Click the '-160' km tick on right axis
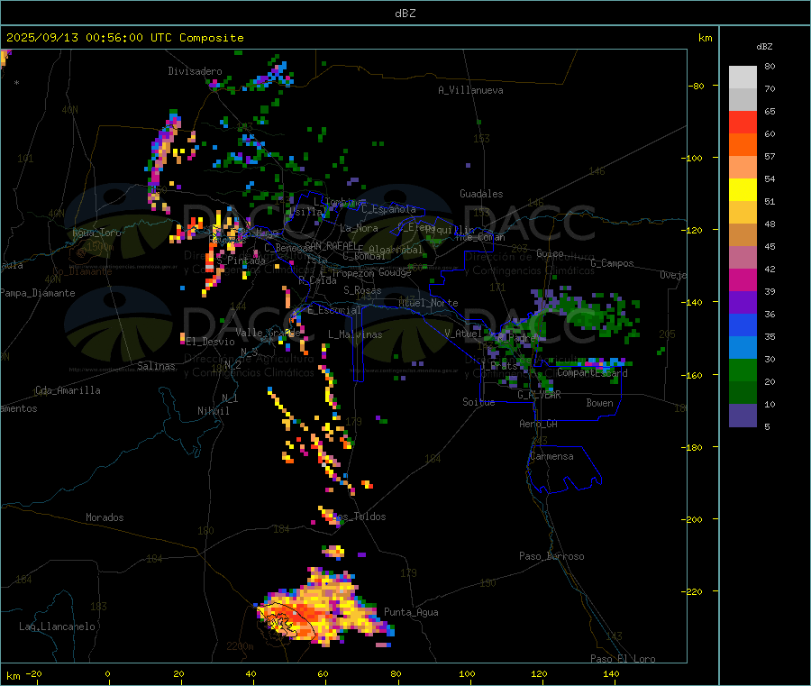 click(x=694, y=375)
